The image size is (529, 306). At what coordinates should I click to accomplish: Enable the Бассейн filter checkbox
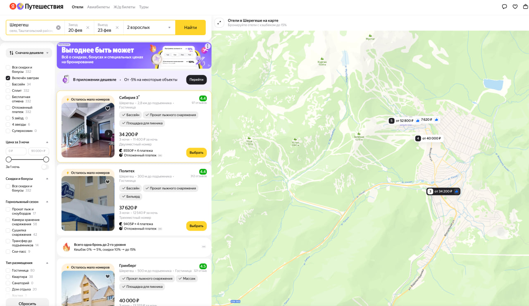pyautogui.click(x=8, y=84)
